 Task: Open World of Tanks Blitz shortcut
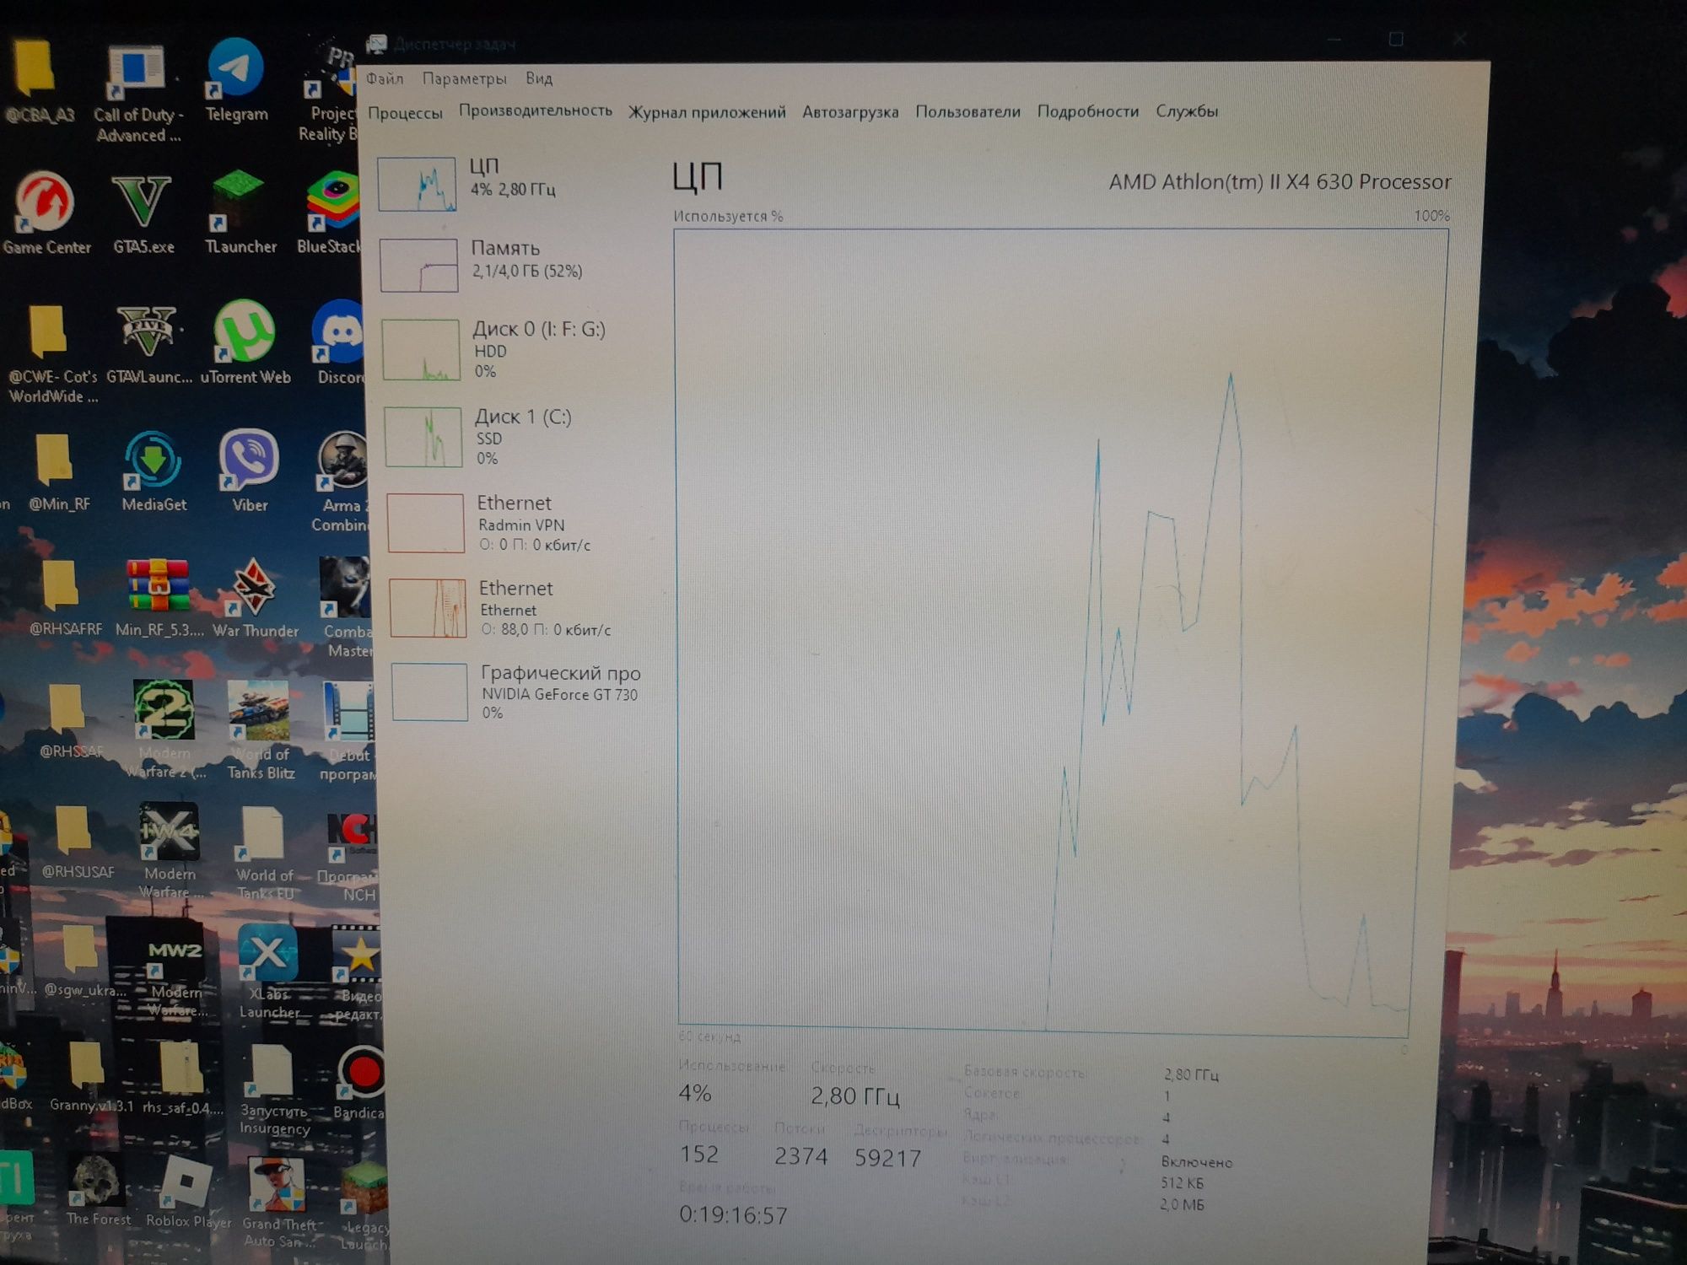coord(260,730)
